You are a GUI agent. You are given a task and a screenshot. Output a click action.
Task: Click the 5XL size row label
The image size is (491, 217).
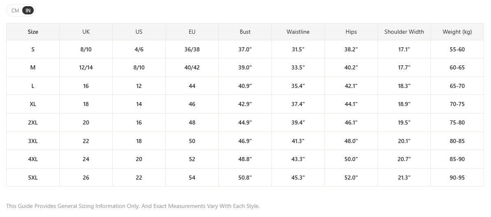pos(33,178)
